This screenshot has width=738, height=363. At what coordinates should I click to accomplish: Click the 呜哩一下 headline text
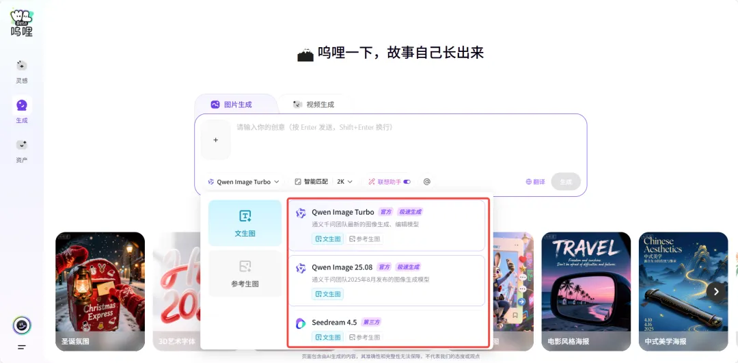pyautogui.click(x=400, y=53)
